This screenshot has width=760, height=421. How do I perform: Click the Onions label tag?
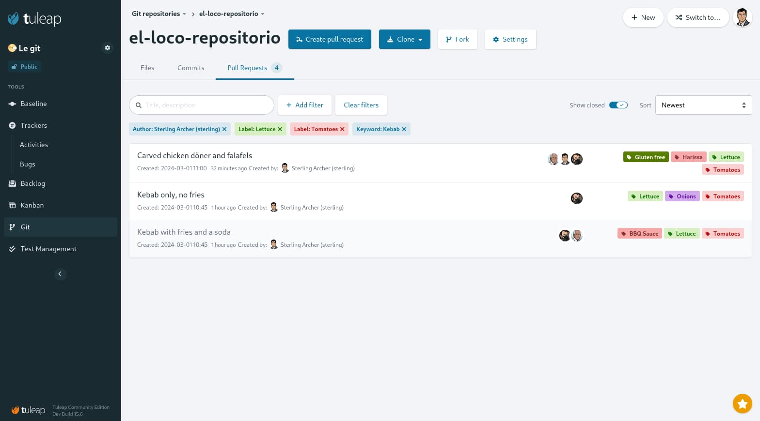click(682, 196)
